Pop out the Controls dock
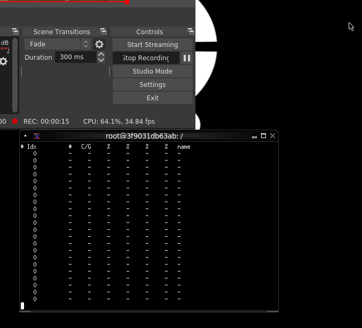Screen dimensions: 362x328 (191, 31)
